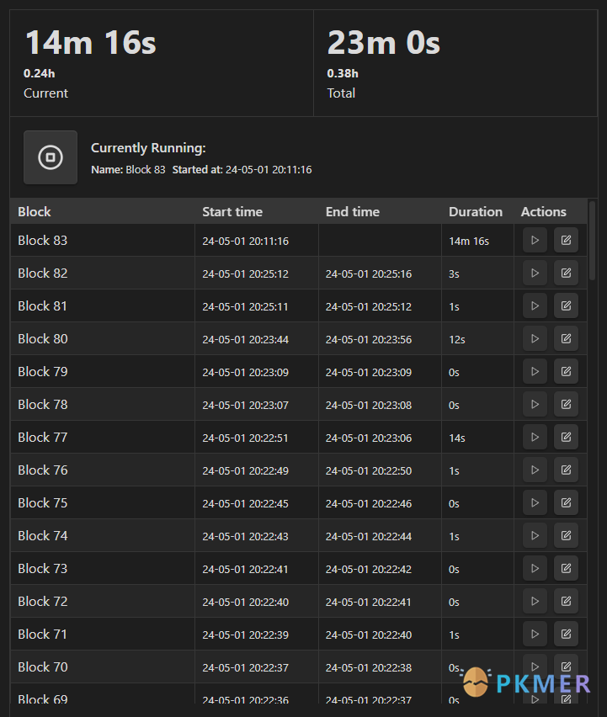Select the Block 80 name cell

coord(103,339)
